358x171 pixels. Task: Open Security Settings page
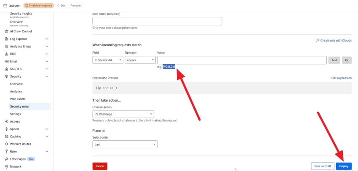coord(15,114)
